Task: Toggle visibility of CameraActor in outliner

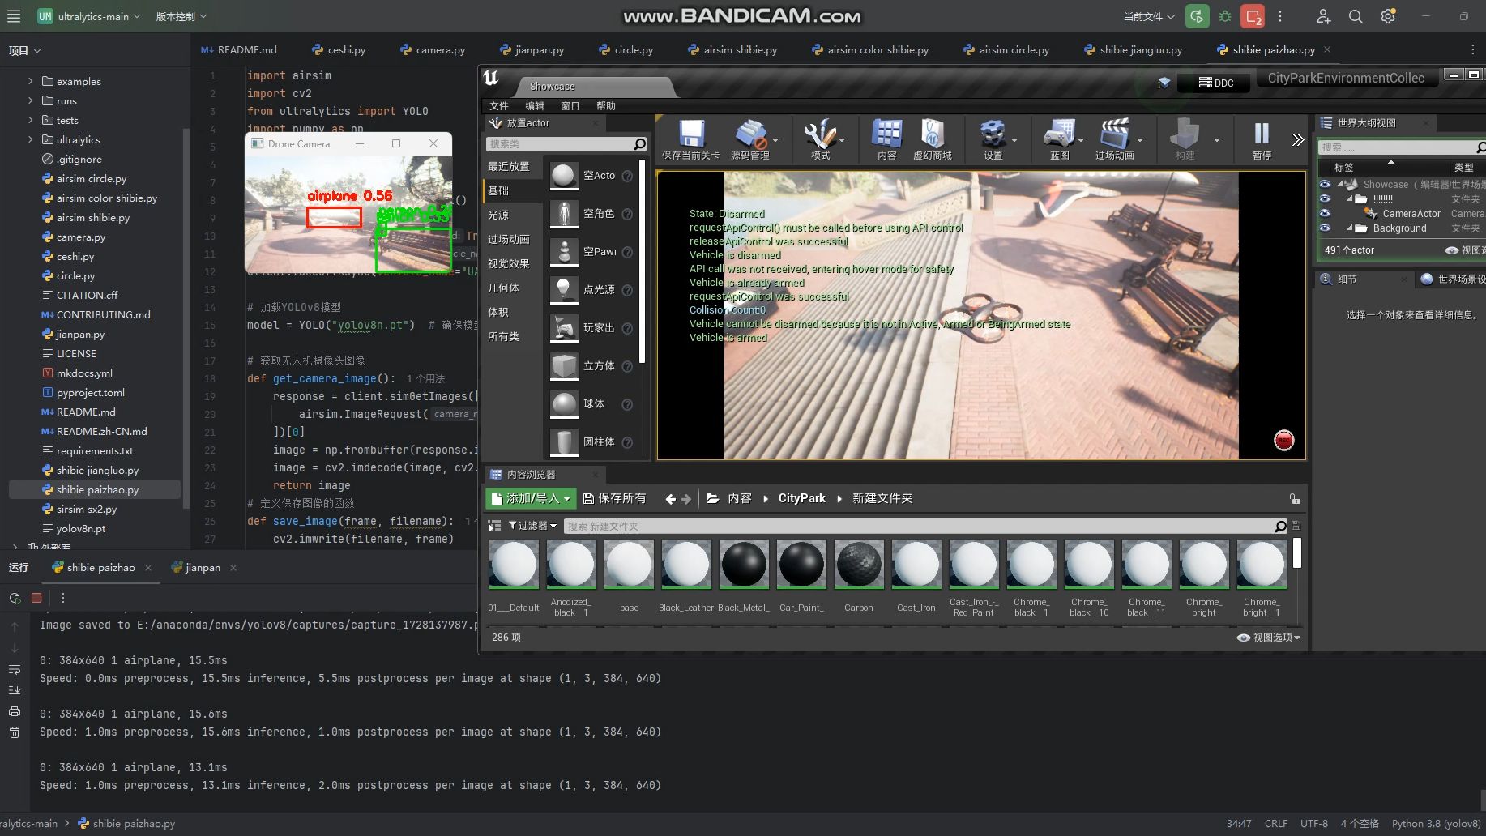Action: tap(1325, 214)
